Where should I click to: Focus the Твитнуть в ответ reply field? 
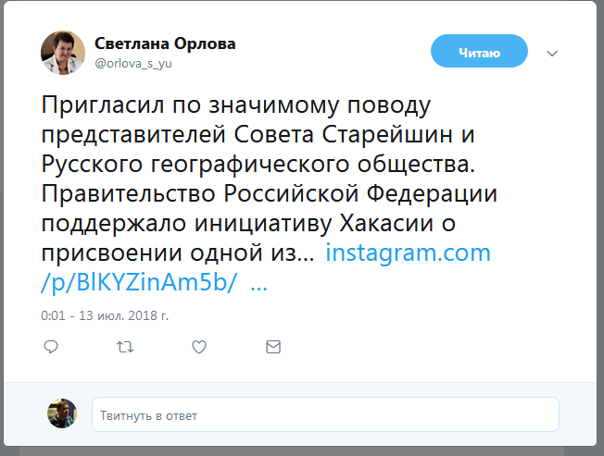point(325,414)
